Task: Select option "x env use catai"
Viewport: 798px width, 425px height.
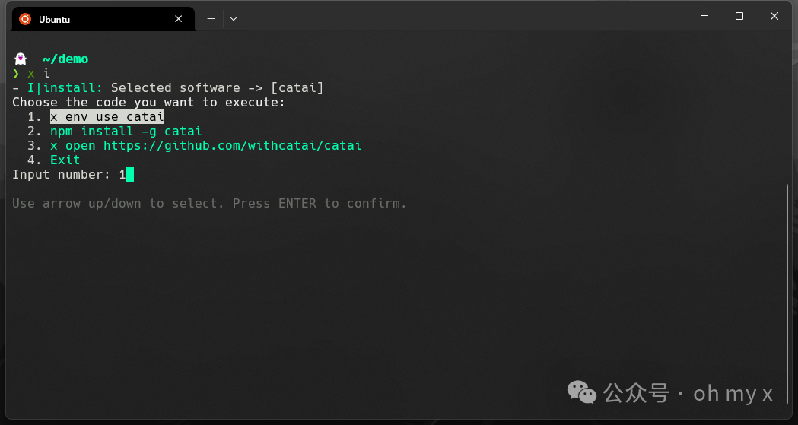Action: 107,117
